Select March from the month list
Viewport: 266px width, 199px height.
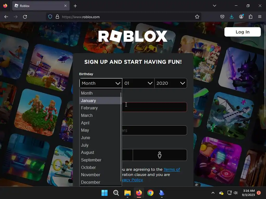[x=100, y=115]
